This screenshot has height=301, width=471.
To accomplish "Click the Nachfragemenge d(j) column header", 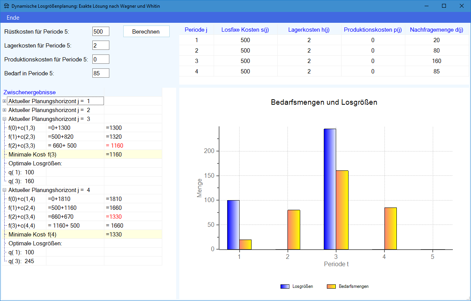I will [x=436, y=30].
